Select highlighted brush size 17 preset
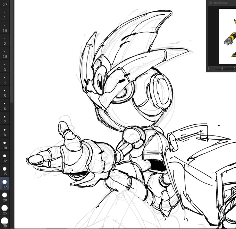 [x=5, y=183]
